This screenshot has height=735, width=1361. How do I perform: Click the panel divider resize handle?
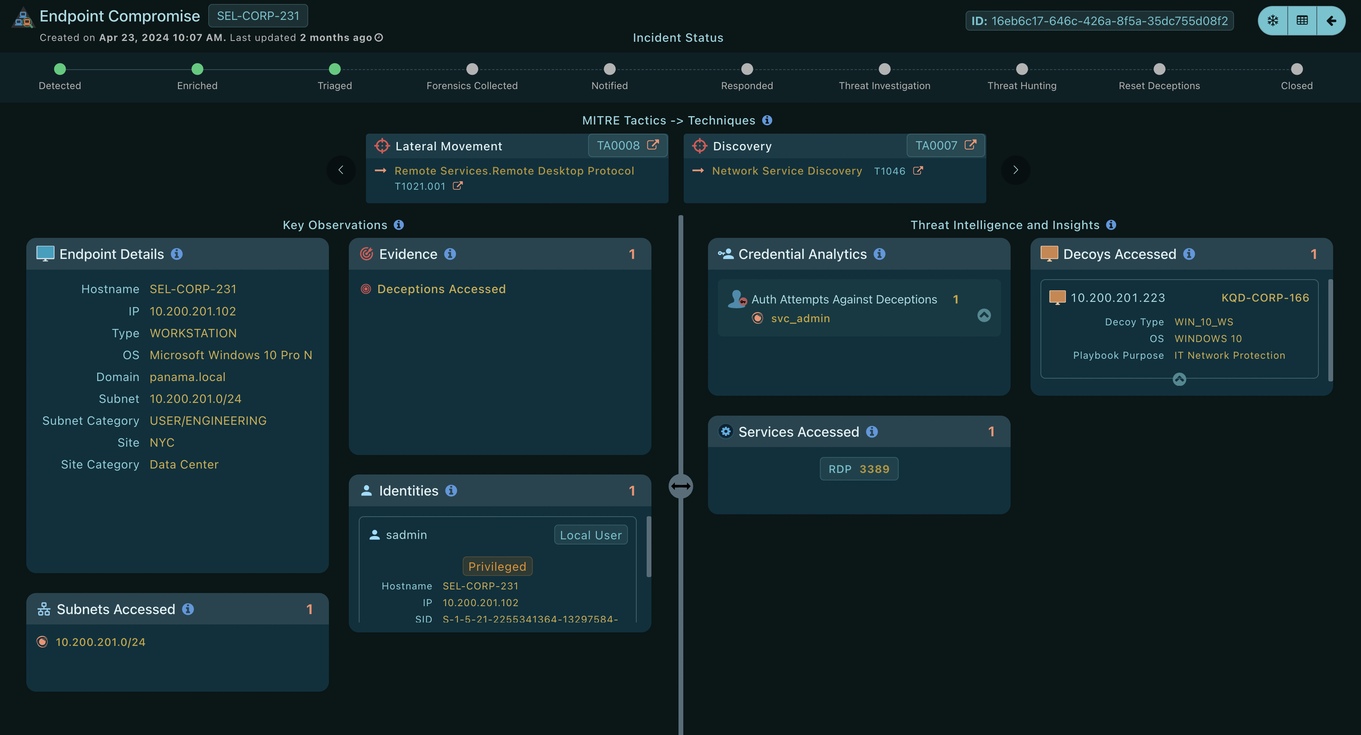point(680,486)
